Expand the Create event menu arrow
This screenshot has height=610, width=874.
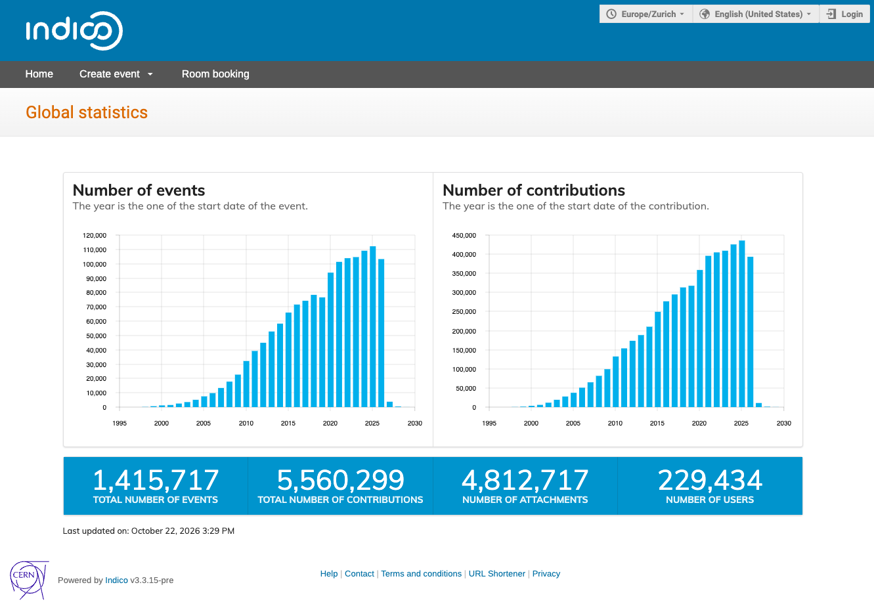(150, 74)
